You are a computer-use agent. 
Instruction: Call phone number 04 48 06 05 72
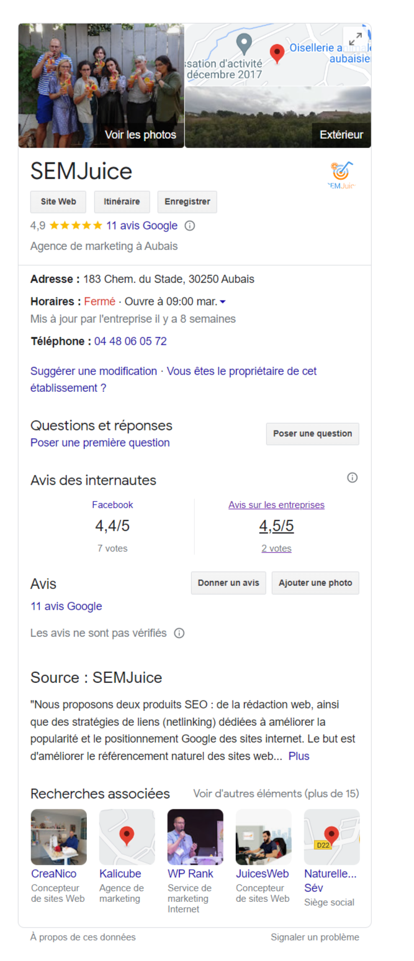click(x=130, y=341)
